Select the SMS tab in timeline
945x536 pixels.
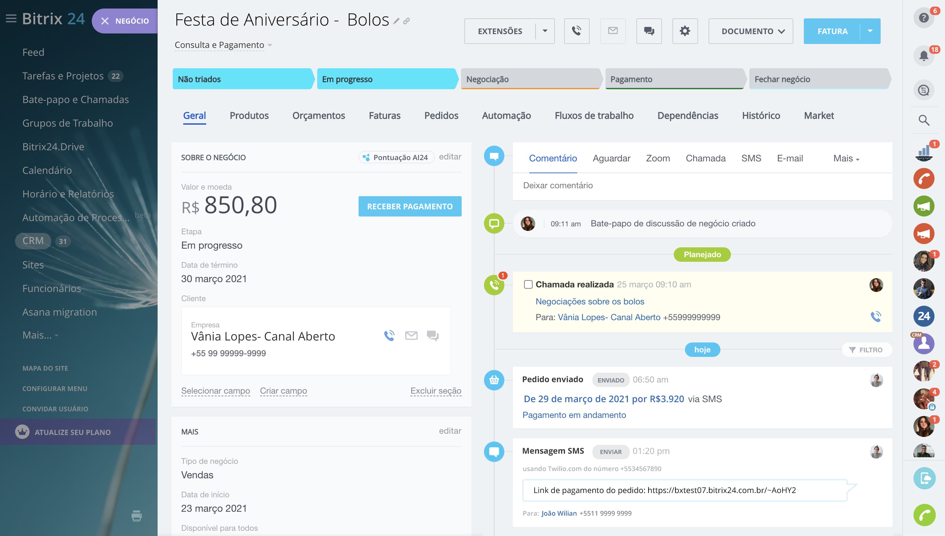click(751, 158)
